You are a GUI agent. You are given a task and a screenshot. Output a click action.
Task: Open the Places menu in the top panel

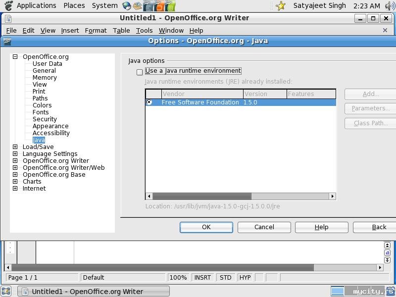coord(74,5)
